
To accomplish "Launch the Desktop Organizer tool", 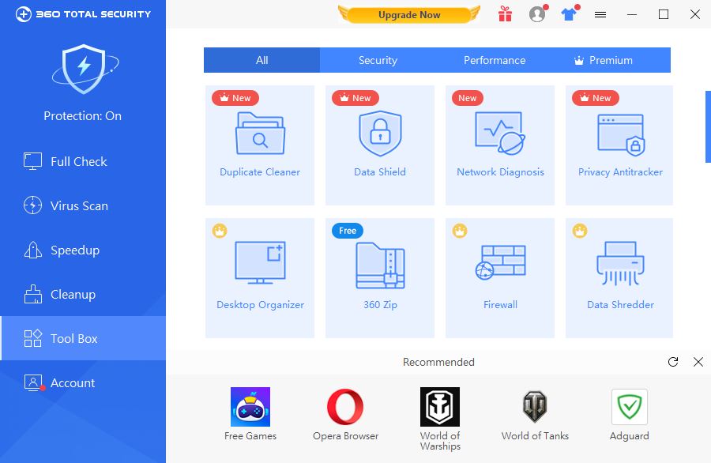I will point(260,278).
